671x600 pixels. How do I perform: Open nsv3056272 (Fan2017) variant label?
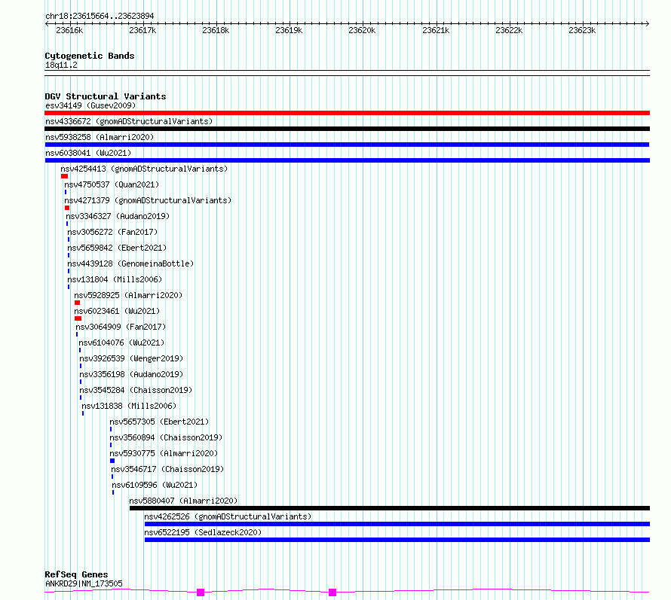[112, 232]
